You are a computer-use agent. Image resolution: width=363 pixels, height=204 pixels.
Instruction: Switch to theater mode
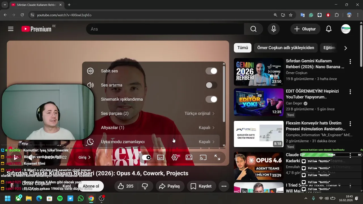click(x=189, y=158)
